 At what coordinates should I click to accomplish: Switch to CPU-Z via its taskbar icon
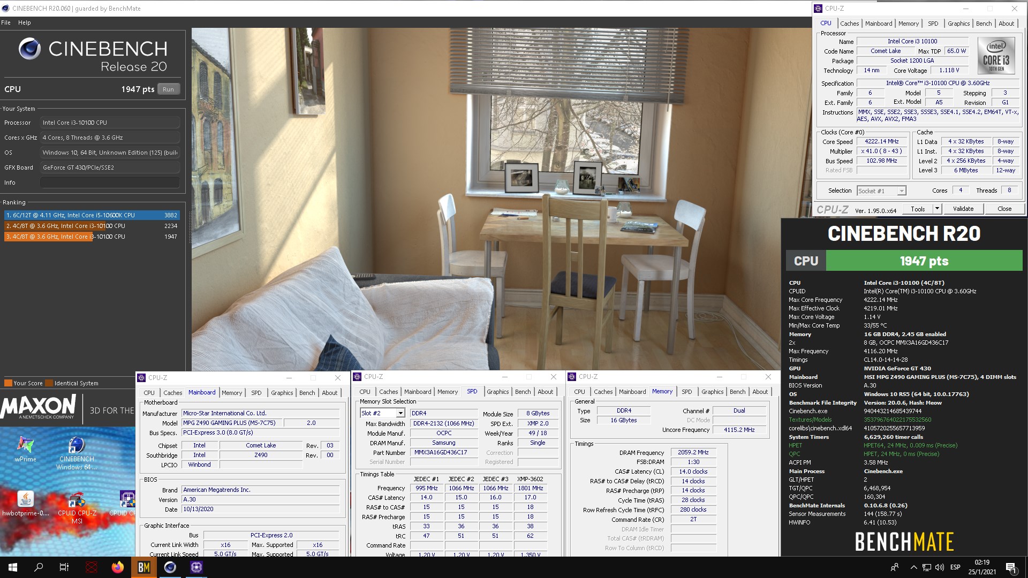[196, 567]
